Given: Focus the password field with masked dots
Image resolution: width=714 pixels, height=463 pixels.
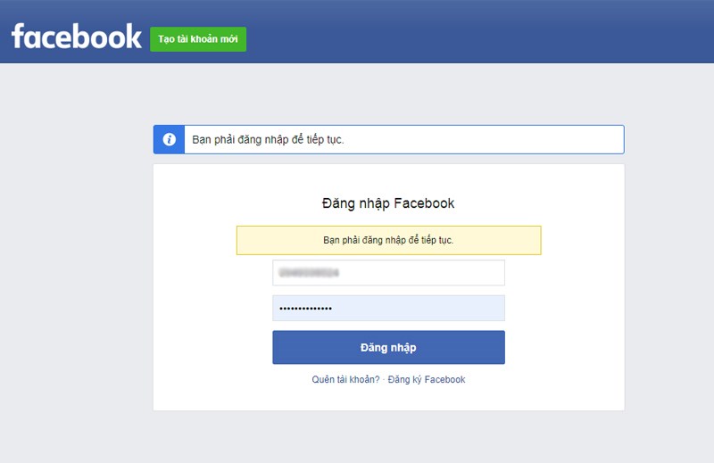Looking at the screenshot, I should pos(388,308).
